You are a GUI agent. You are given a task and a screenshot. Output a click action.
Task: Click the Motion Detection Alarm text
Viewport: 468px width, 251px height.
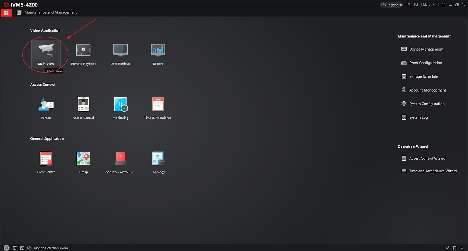point(51,248)
